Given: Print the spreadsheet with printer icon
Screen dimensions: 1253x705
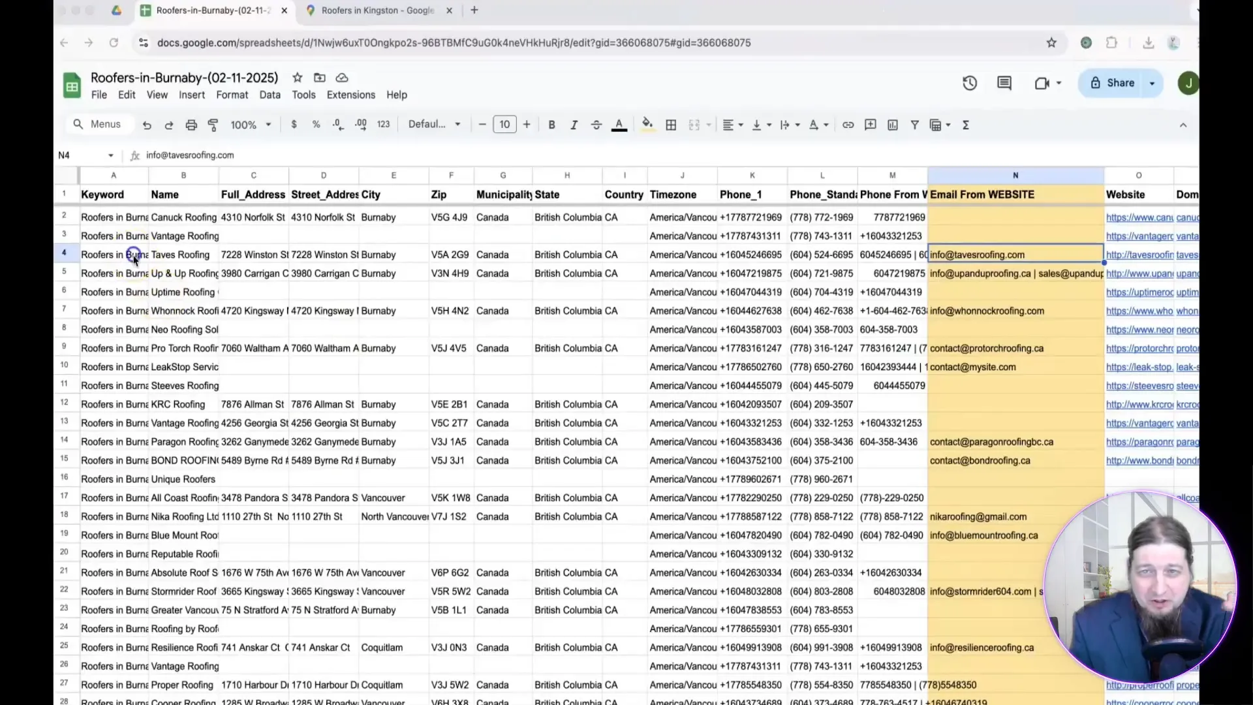Looking at the screenshot, I should [x=191, y=125].
